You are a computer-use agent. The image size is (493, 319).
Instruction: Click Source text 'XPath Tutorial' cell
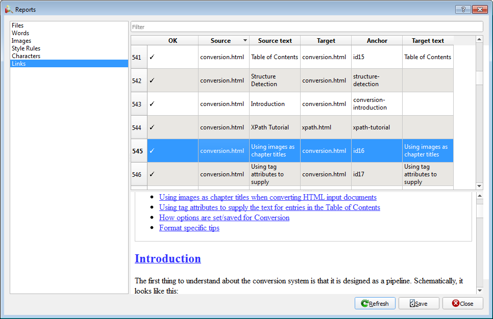tap(275, 127)
